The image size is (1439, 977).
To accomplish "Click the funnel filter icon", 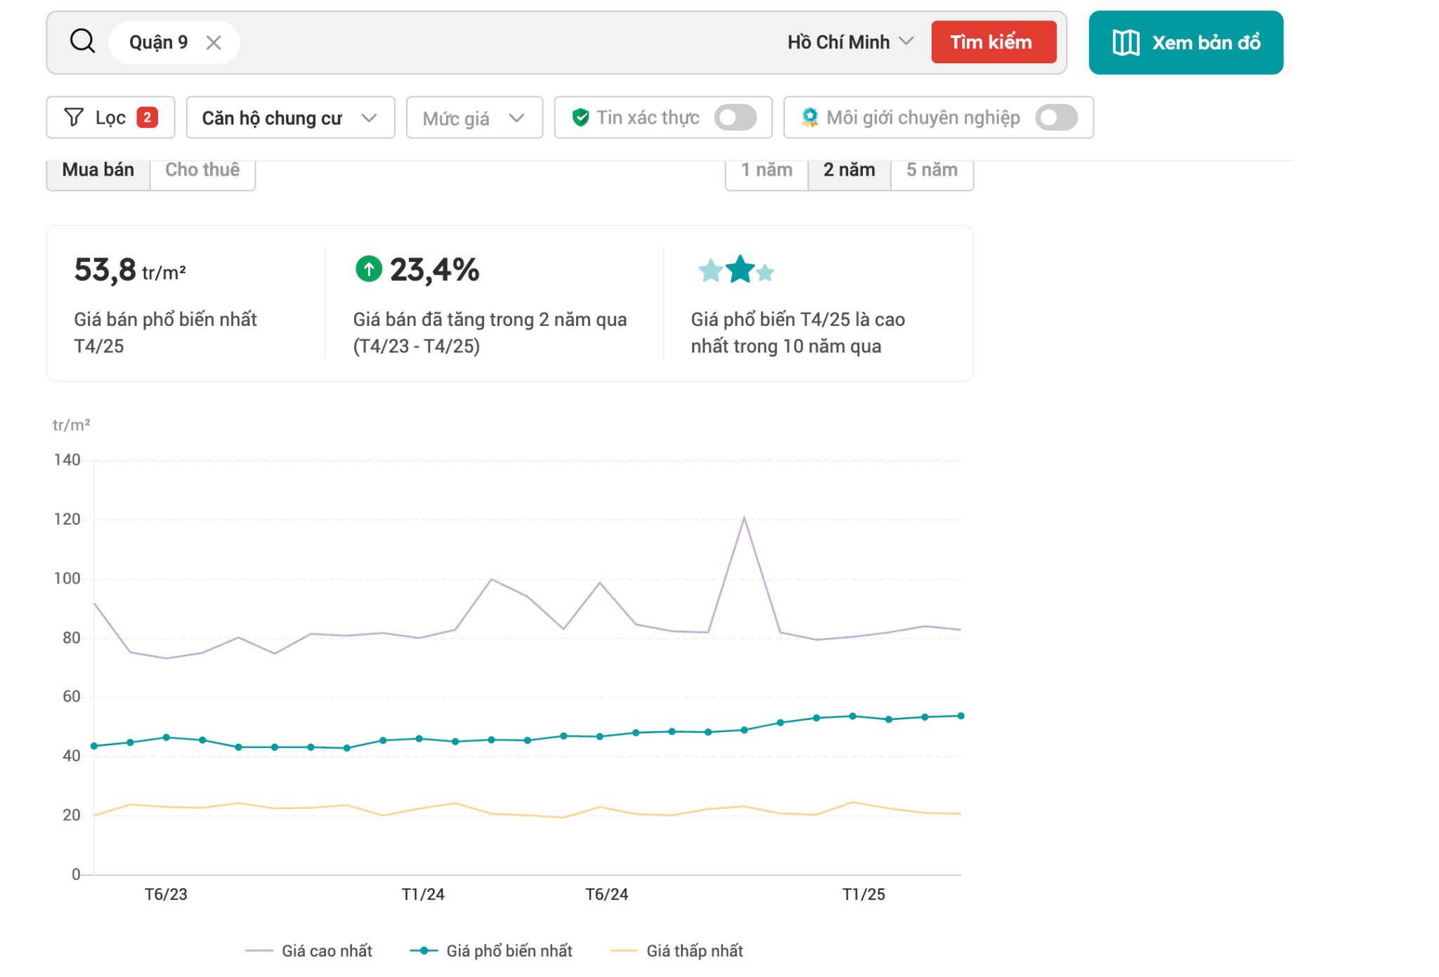I will tap(73, 117).
